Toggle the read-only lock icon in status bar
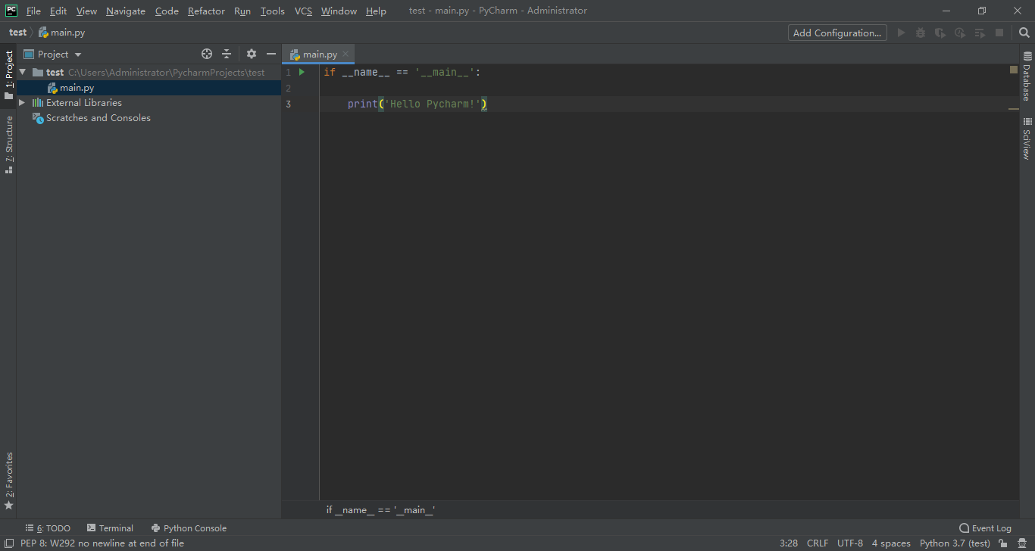The height and width of the screenshot is (551, 1035). pos(1003,543)
